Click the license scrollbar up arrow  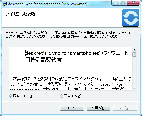click(x=134, y=50)
